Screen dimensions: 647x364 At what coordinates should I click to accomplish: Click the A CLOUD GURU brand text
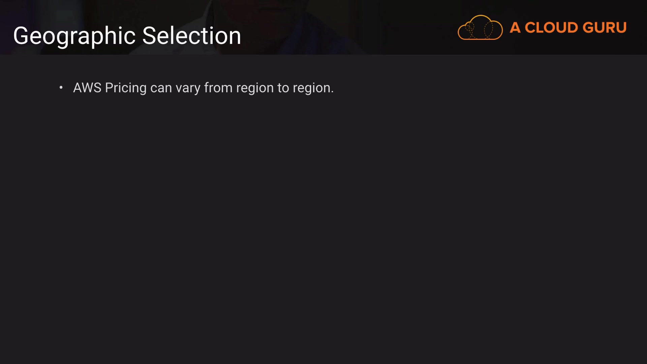[568, 28]
